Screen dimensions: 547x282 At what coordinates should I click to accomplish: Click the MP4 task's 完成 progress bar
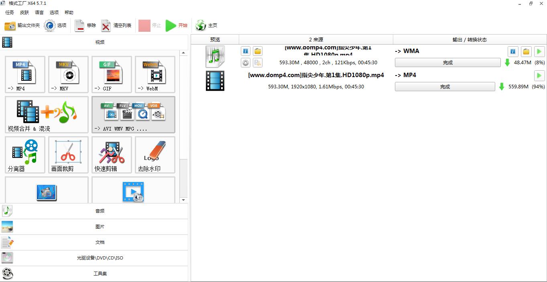[x=445, y=87]
